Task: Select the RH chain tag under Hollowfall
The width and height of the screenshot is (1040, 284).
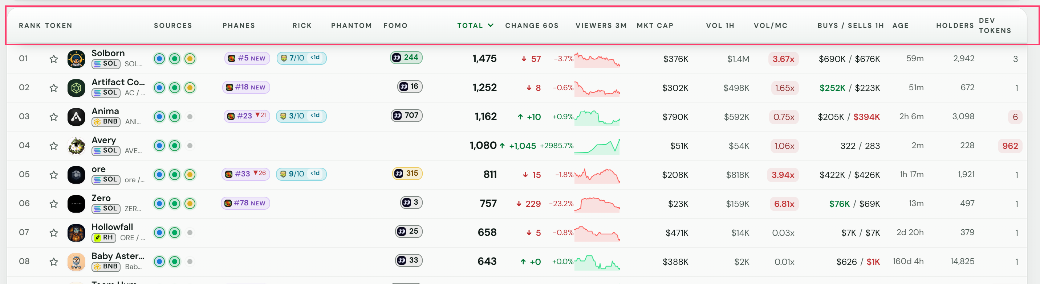Action: (x=103, y=238)
